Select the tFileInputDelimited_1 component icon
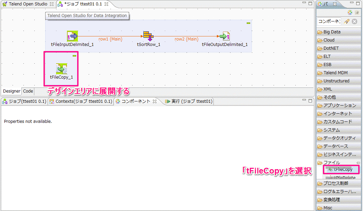 point(72,36)
